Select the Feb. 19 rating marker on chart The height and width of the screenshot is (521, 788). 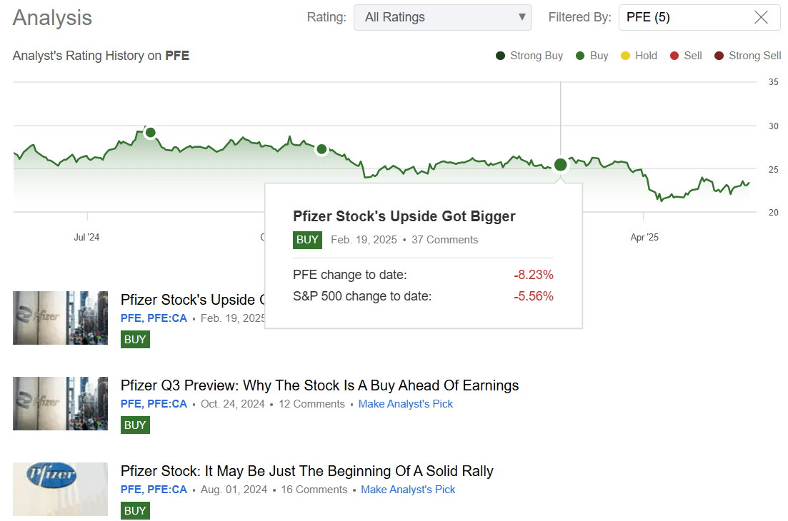point(560,165)
